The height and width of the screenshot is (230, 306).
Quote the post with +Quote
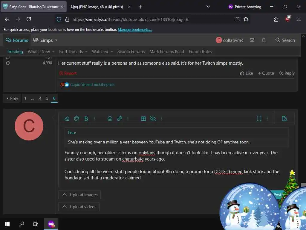pyautogui.click(x=266, y=73)
